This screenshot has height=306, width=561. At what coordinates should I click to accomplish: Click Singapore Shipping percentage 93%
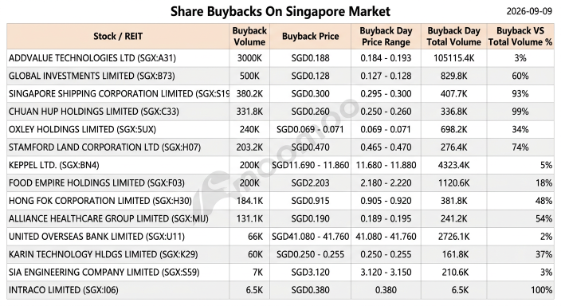point(520,94)
